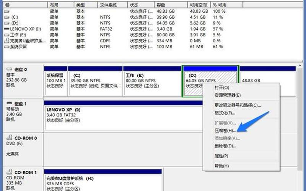Click the 系统保留 volume icon in list
306x191 pixels.
[x=7, y=47]
